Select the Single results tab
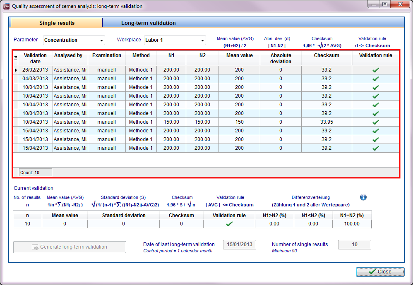 tap(57, 23)
